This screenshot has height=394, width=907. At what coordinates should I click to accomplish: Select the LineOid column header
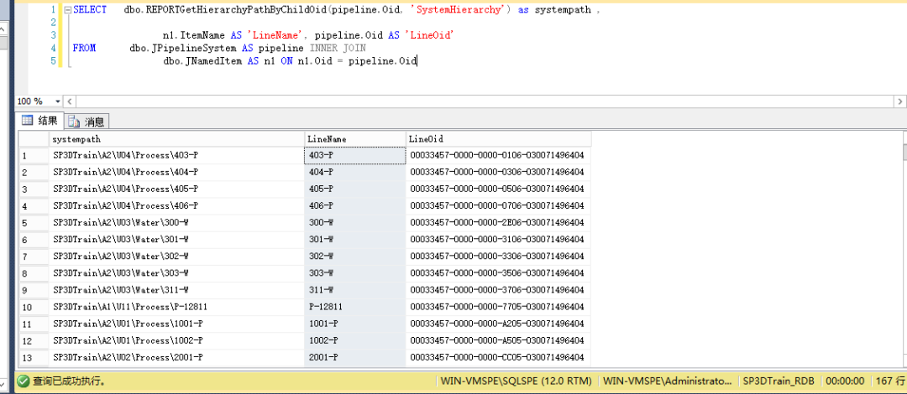pyautogui.click(x=499, y=138)
